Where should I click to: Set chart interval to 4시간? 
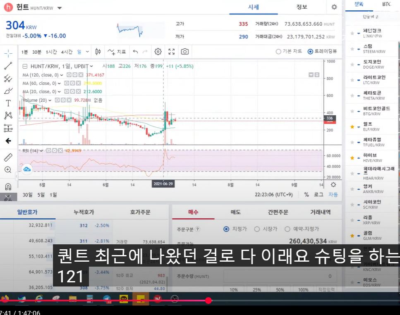[67, 52]
